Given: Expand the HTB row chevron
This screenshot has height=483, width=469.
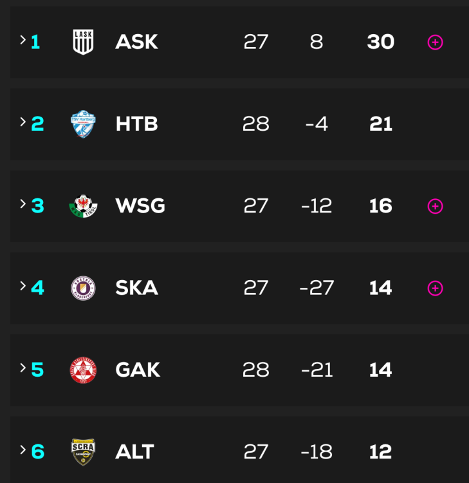Looking at the screenshot, I should coord(23,122).
